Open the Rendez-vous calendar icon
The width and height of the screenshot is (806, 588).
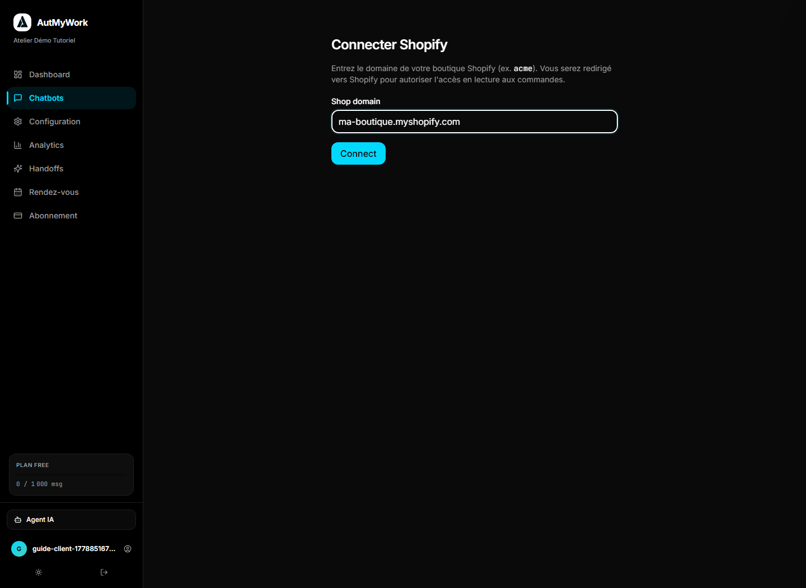[18, 192]
